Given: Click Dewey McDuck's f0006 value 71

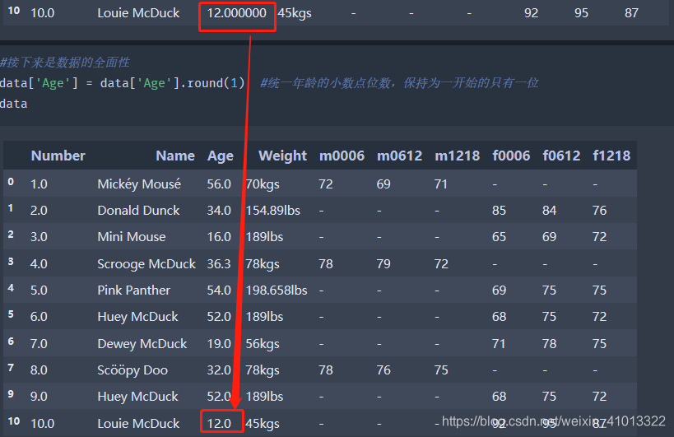Looking at the screenshot, I should point(499,344).
